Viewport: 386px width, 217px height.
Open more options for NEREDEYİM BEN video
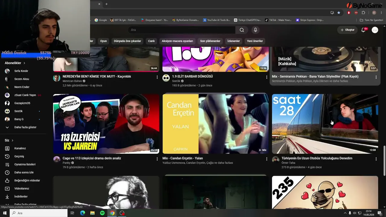coord(157,77)
